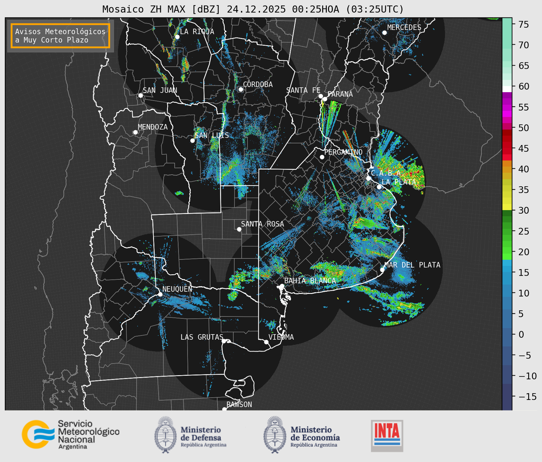Click the Mendoza city marker dot

click(x=135, y=132)
